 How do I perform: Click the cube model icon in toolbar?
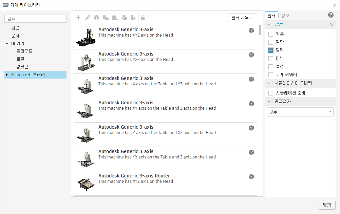(96, 18)
